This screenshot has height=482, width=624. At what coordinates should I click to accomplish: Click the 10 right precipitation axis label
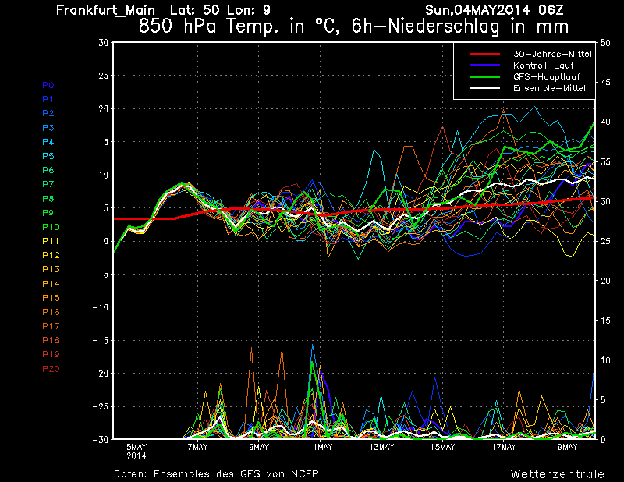(x=605, y=360)
